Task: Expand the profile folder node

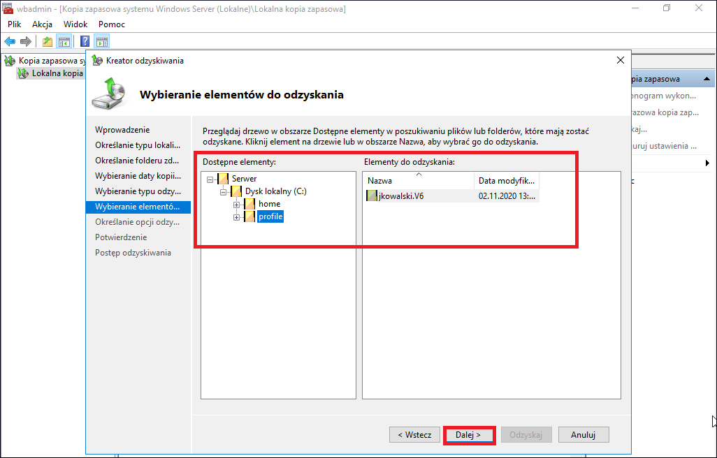Action: [x=236, y=217]
